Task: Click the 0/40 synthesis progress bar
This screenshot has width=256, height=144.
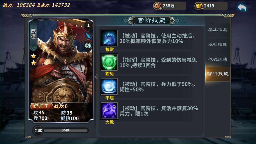Action: point(65,130)
